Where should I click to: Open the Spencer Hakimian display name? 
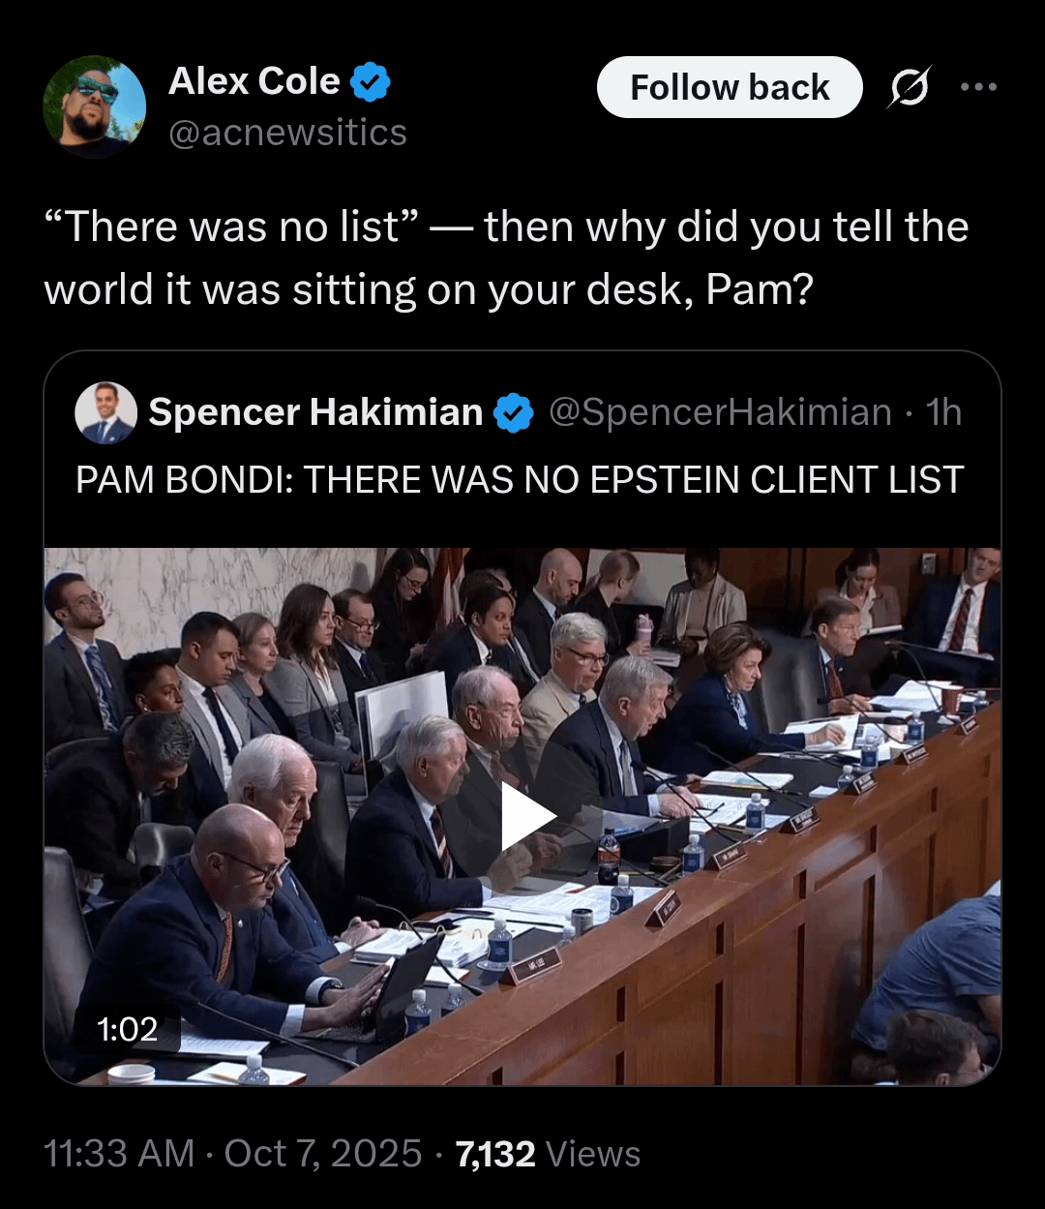pyautogui.click(x=315, y=413)
